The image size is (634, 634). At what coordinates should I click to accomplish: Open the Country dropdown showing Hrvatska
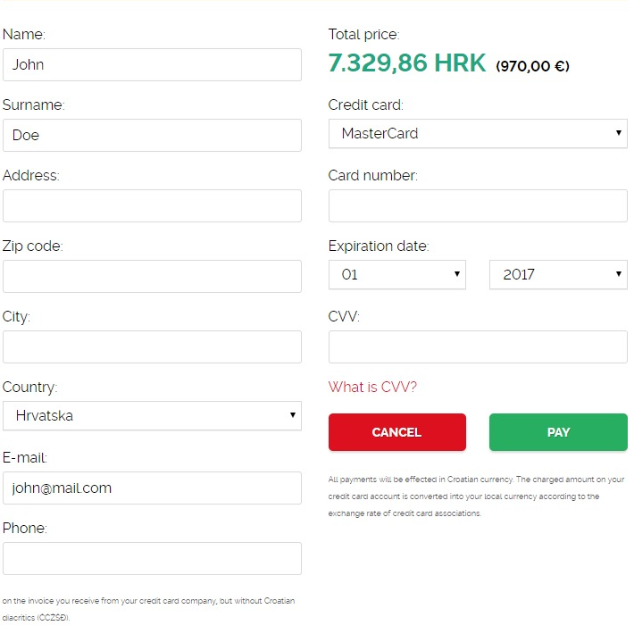pos(152,416)
